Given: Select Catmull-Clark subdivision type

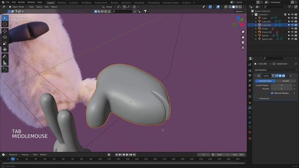Looking at the screenshot, I should 265,81.
